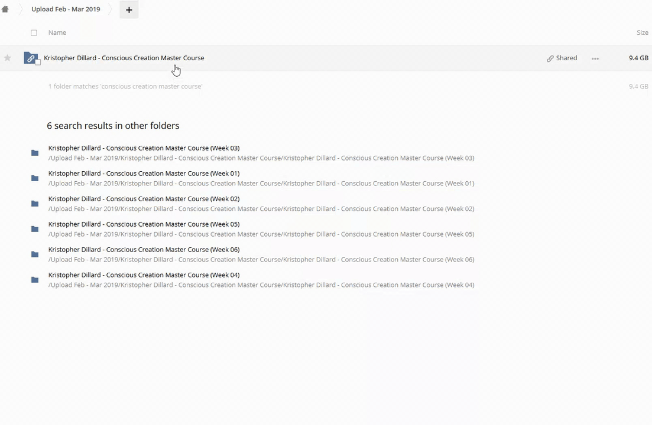The width and height of the screenshot is (652, 425).
Task: Click the folder icon for Week 05 result
Action: pos(35,229)
